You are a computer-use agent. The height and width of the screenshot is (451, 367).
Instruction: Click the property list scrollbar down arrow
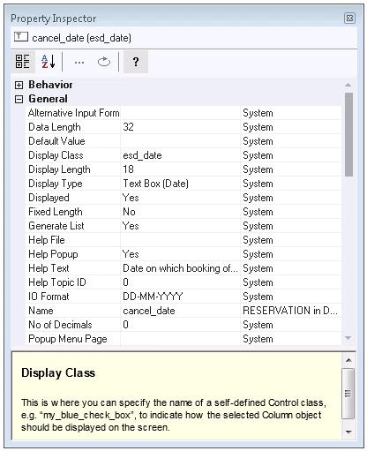(x=348, y=338)
